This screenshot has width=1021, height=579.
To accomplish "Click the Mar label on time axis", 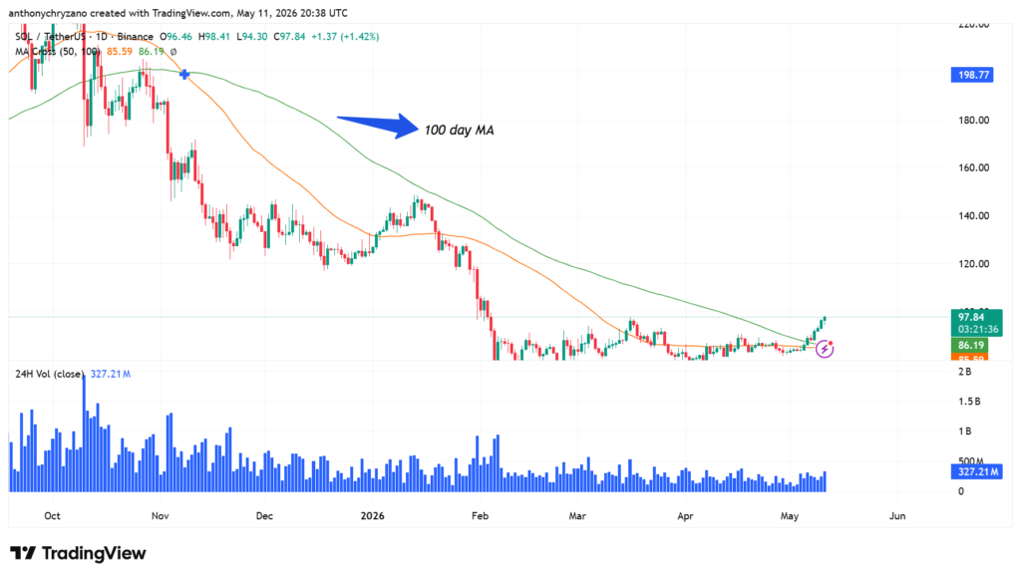I will [x=577, y=516].
